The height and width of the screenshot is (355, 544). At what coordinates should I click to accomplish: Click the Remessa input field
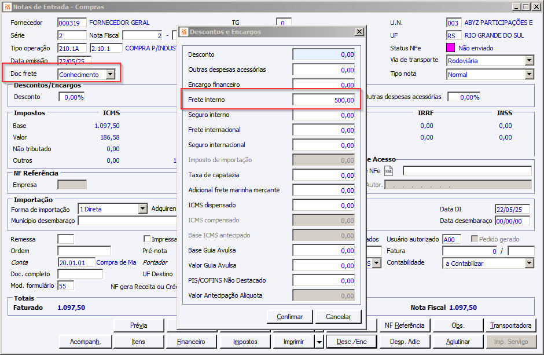65,239
